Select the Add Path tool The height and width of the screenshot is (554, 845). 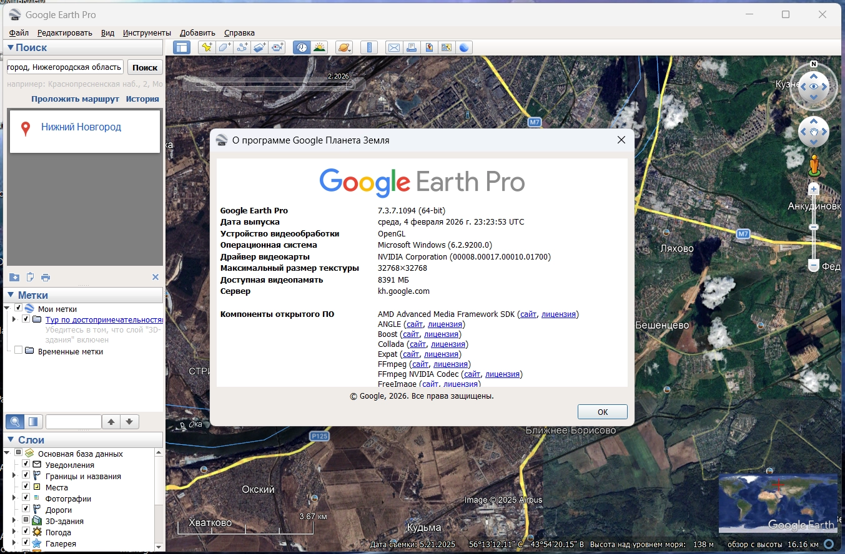pyautogui.click(x=242, y=47)
